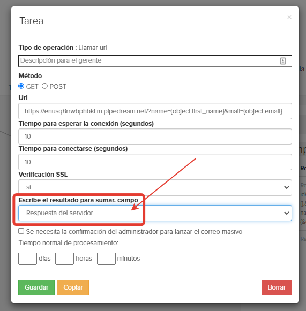The height and width of the screenshot is (311, 306).
Task: Click into the Url input field
Action: click(x=155, y=111)
